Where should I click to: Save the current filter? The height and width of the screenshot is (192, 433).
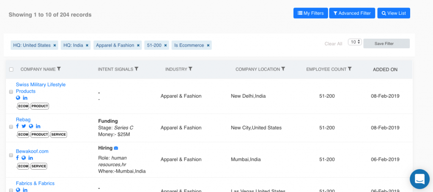386,44
